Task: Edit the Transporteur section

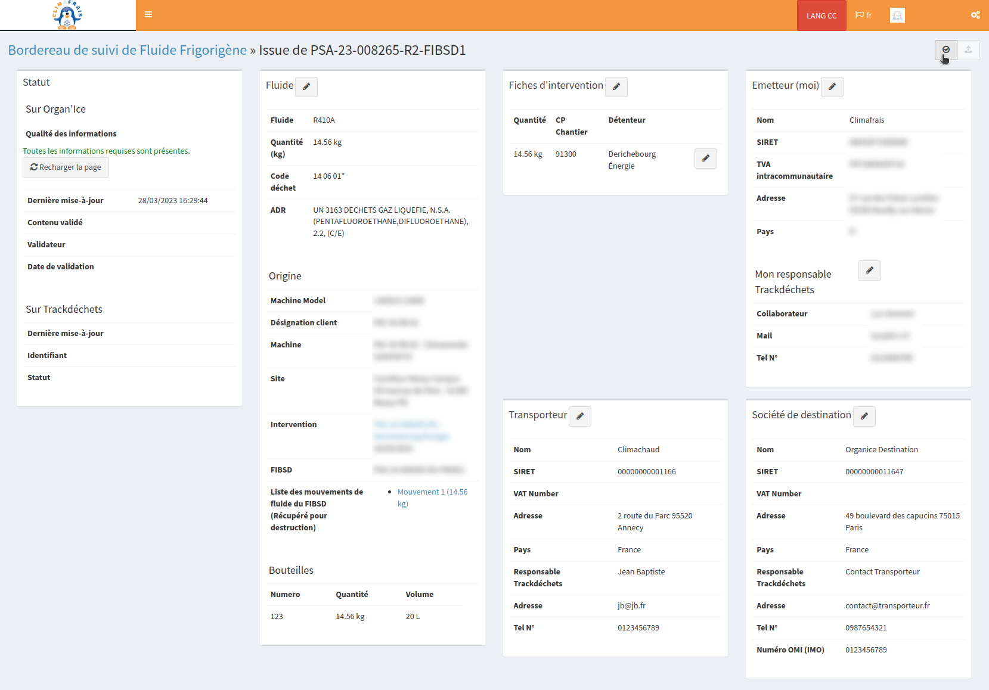Action: coord(580,417)
